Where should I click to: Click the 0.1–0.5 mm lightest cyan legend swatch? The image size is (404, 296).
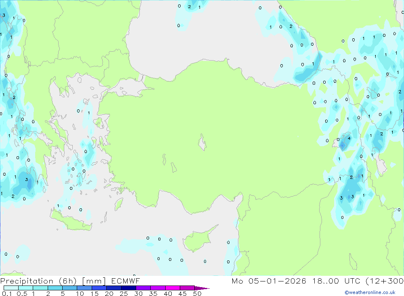[x=11, y=288]
